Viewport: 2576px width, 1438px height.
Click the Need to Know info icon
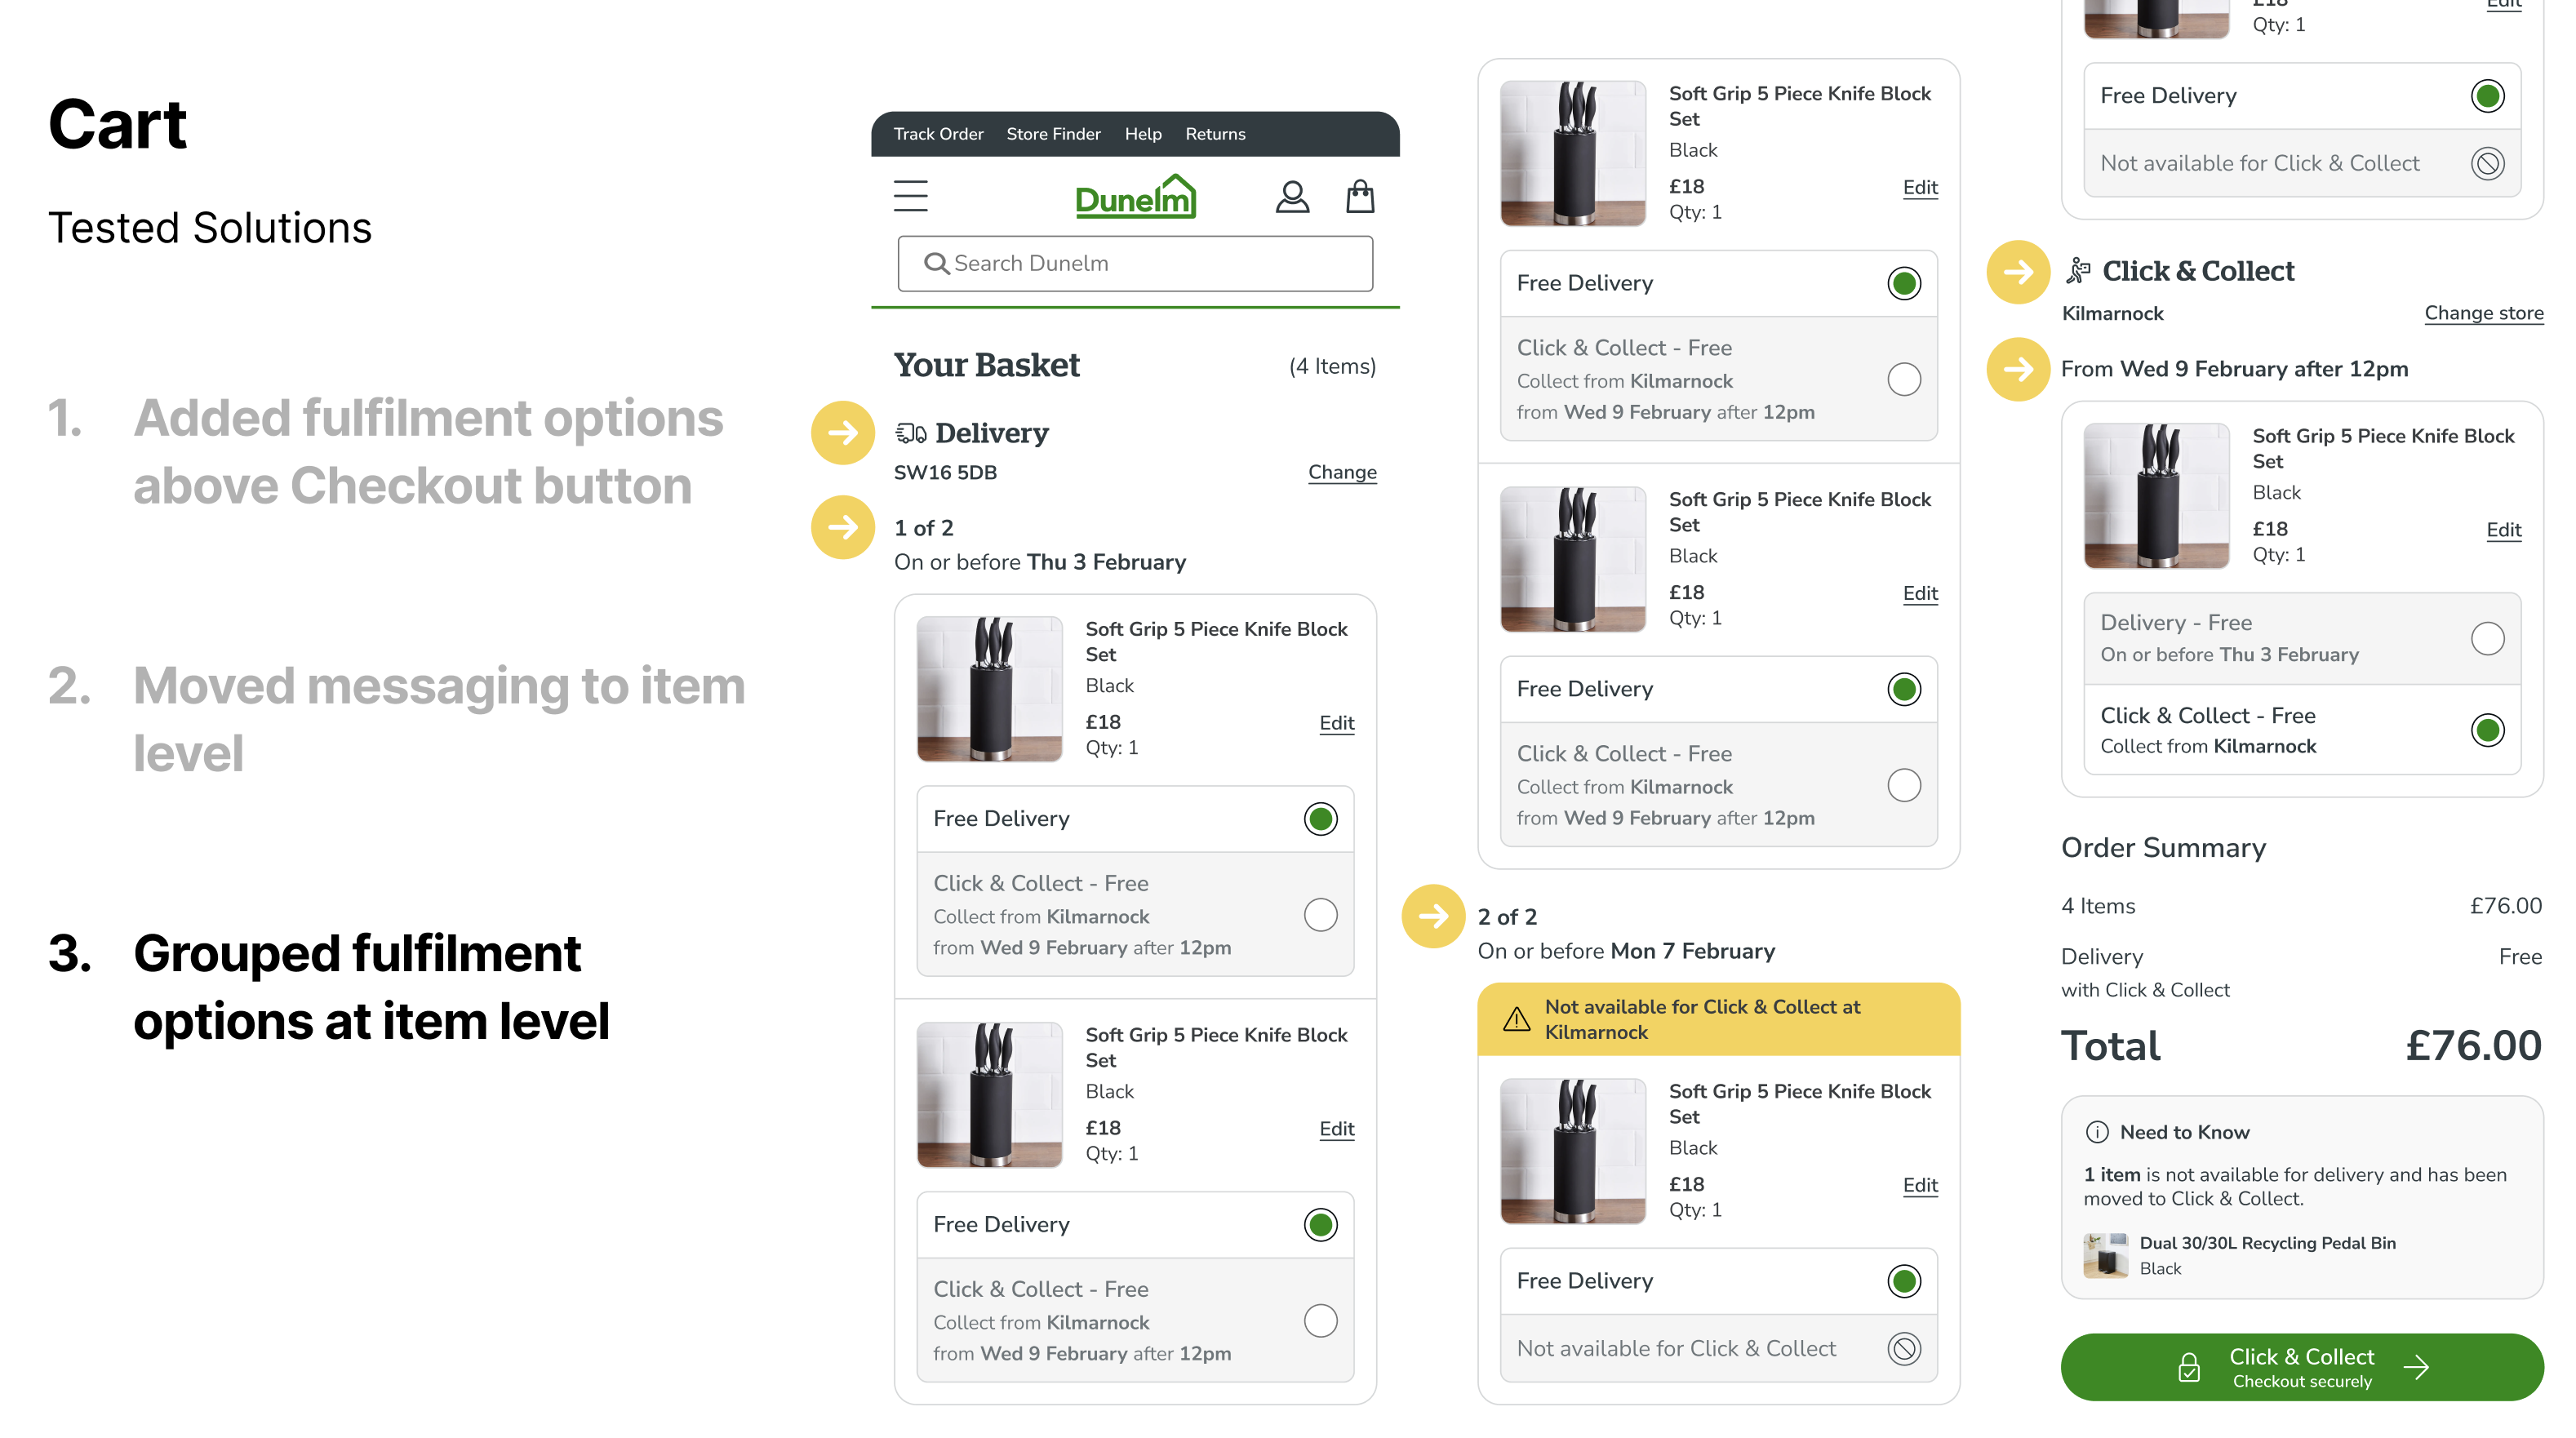(2097, 1132)
